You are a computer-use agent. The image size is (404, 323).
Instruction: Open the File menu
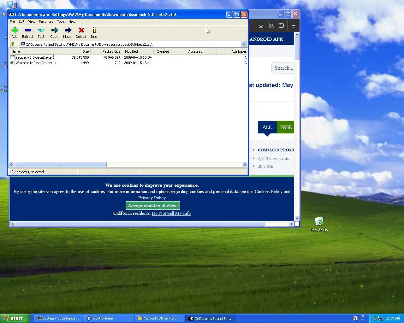[12, 21]
